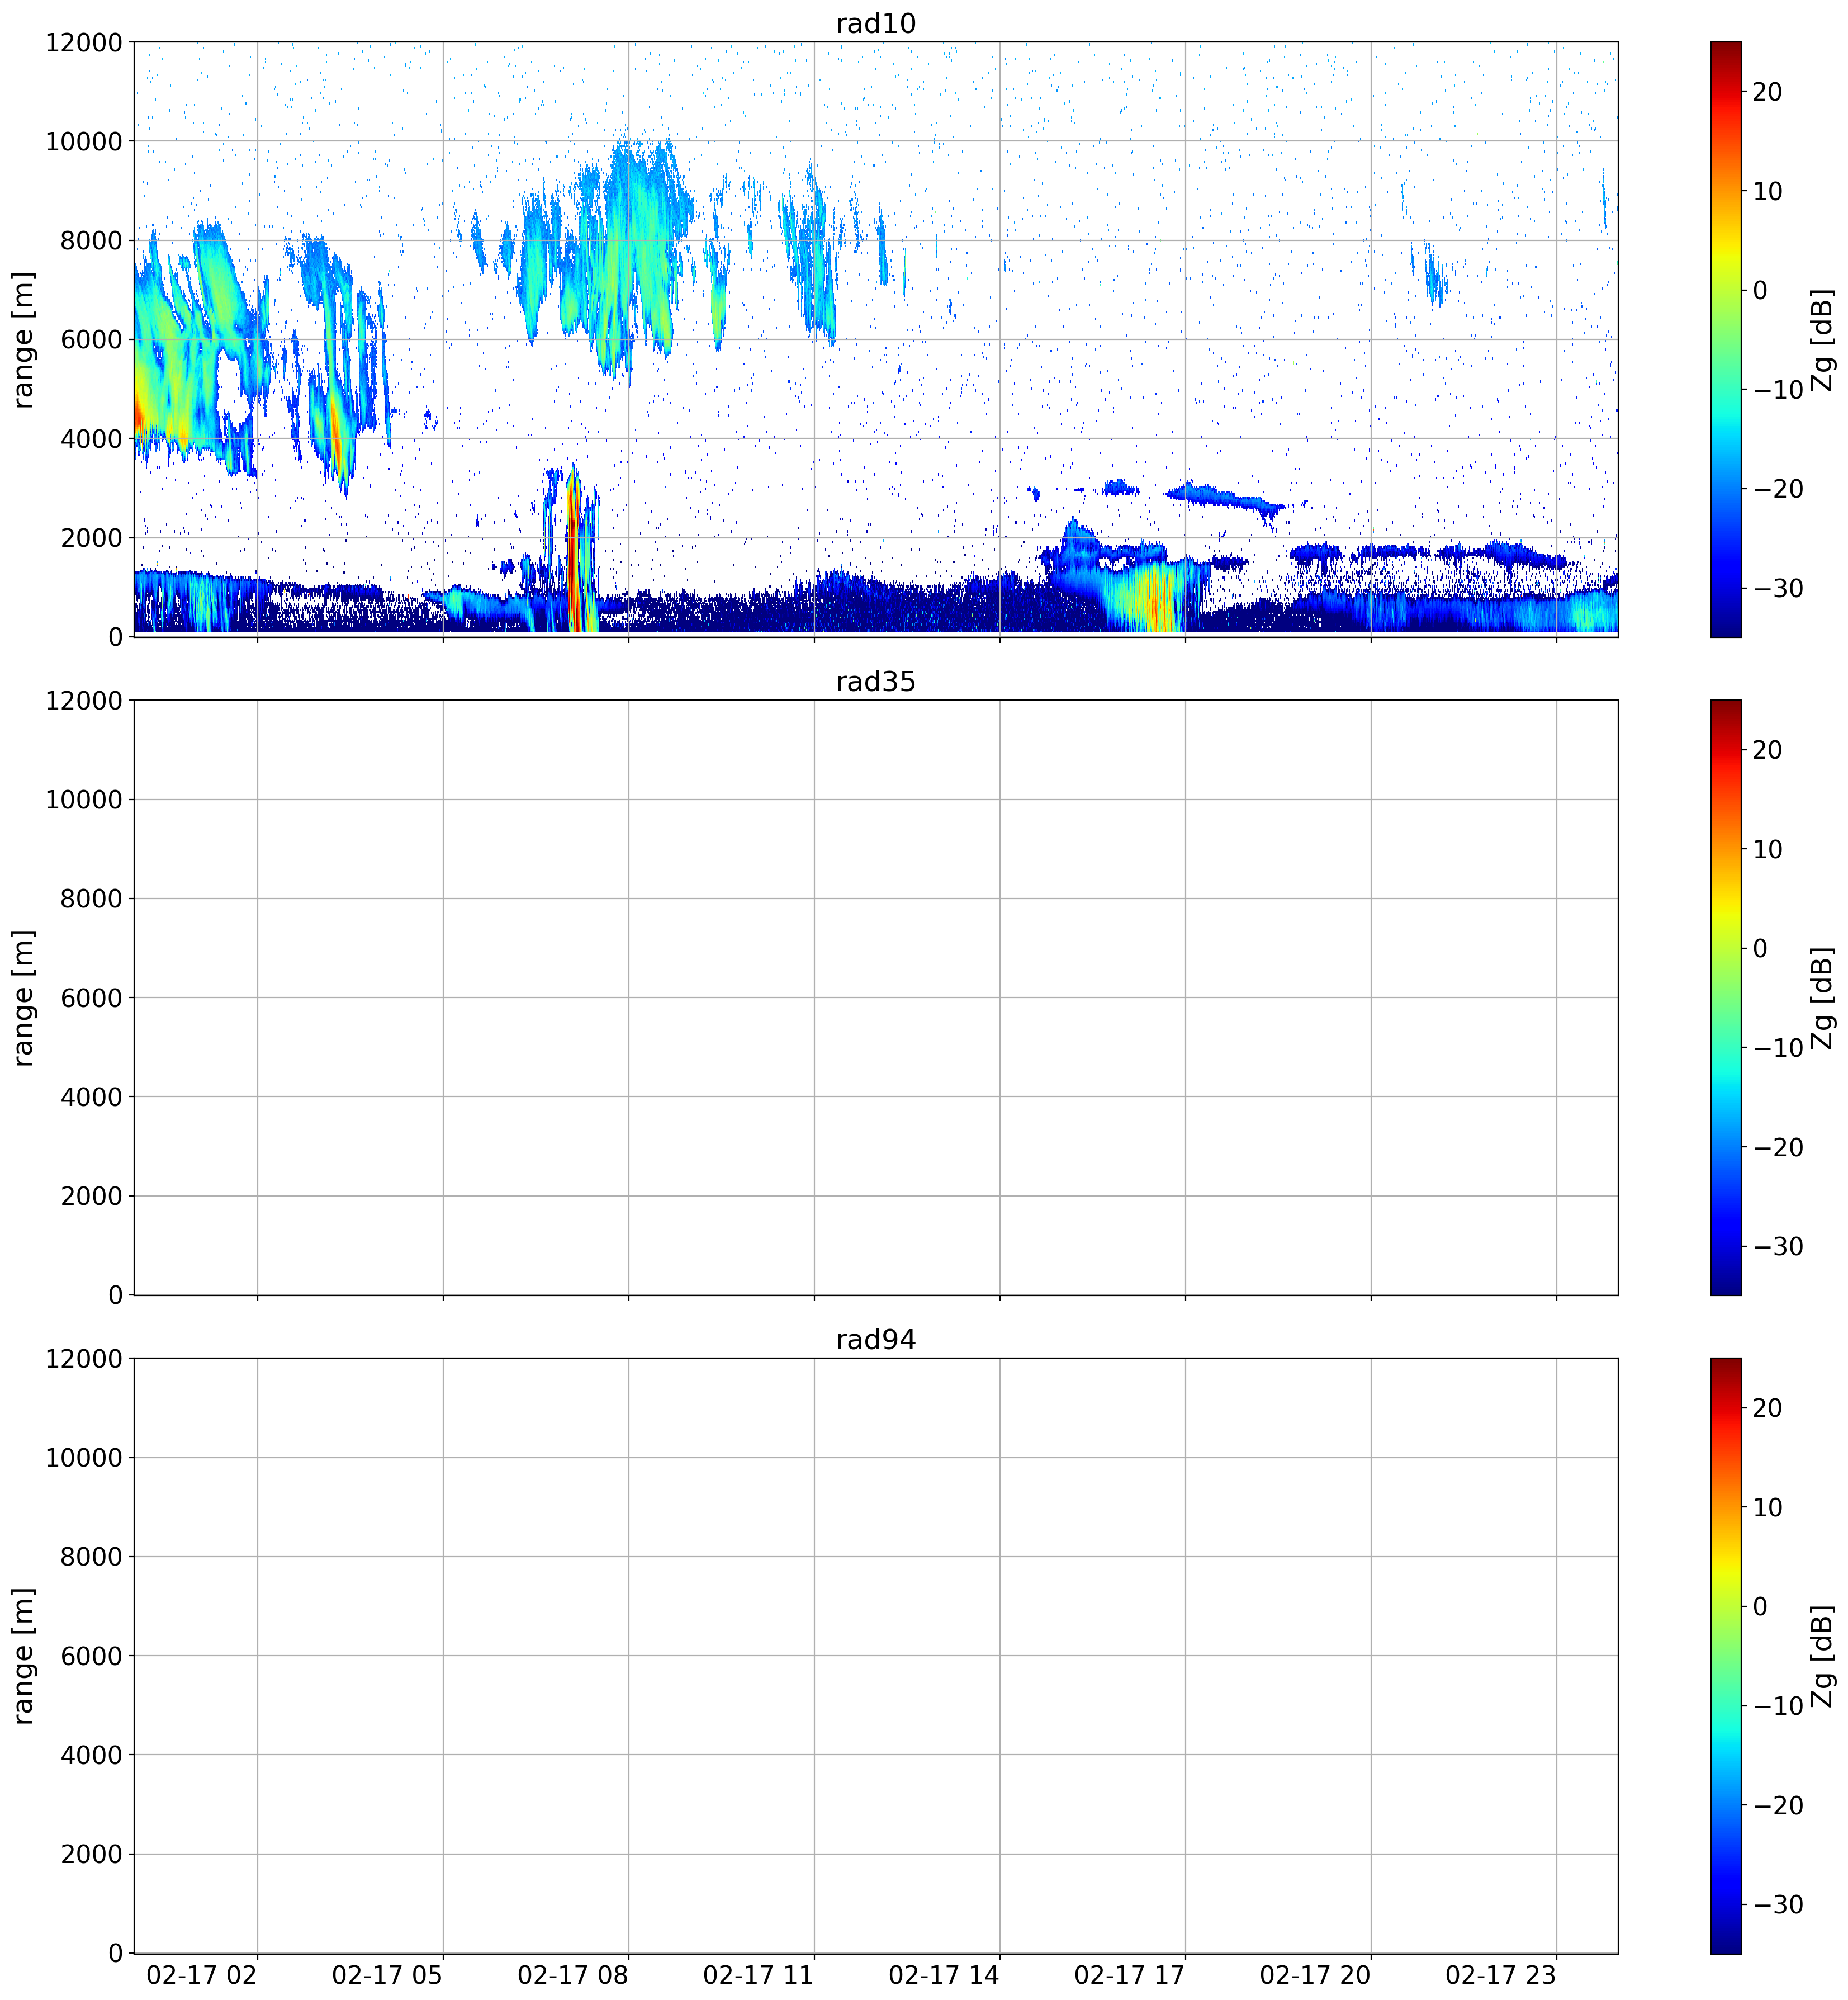The width and height of the screenshot is (1848, 2000).
Task: Click the 8000 tick on rad10 y-axis
Action: coord(91,240)
